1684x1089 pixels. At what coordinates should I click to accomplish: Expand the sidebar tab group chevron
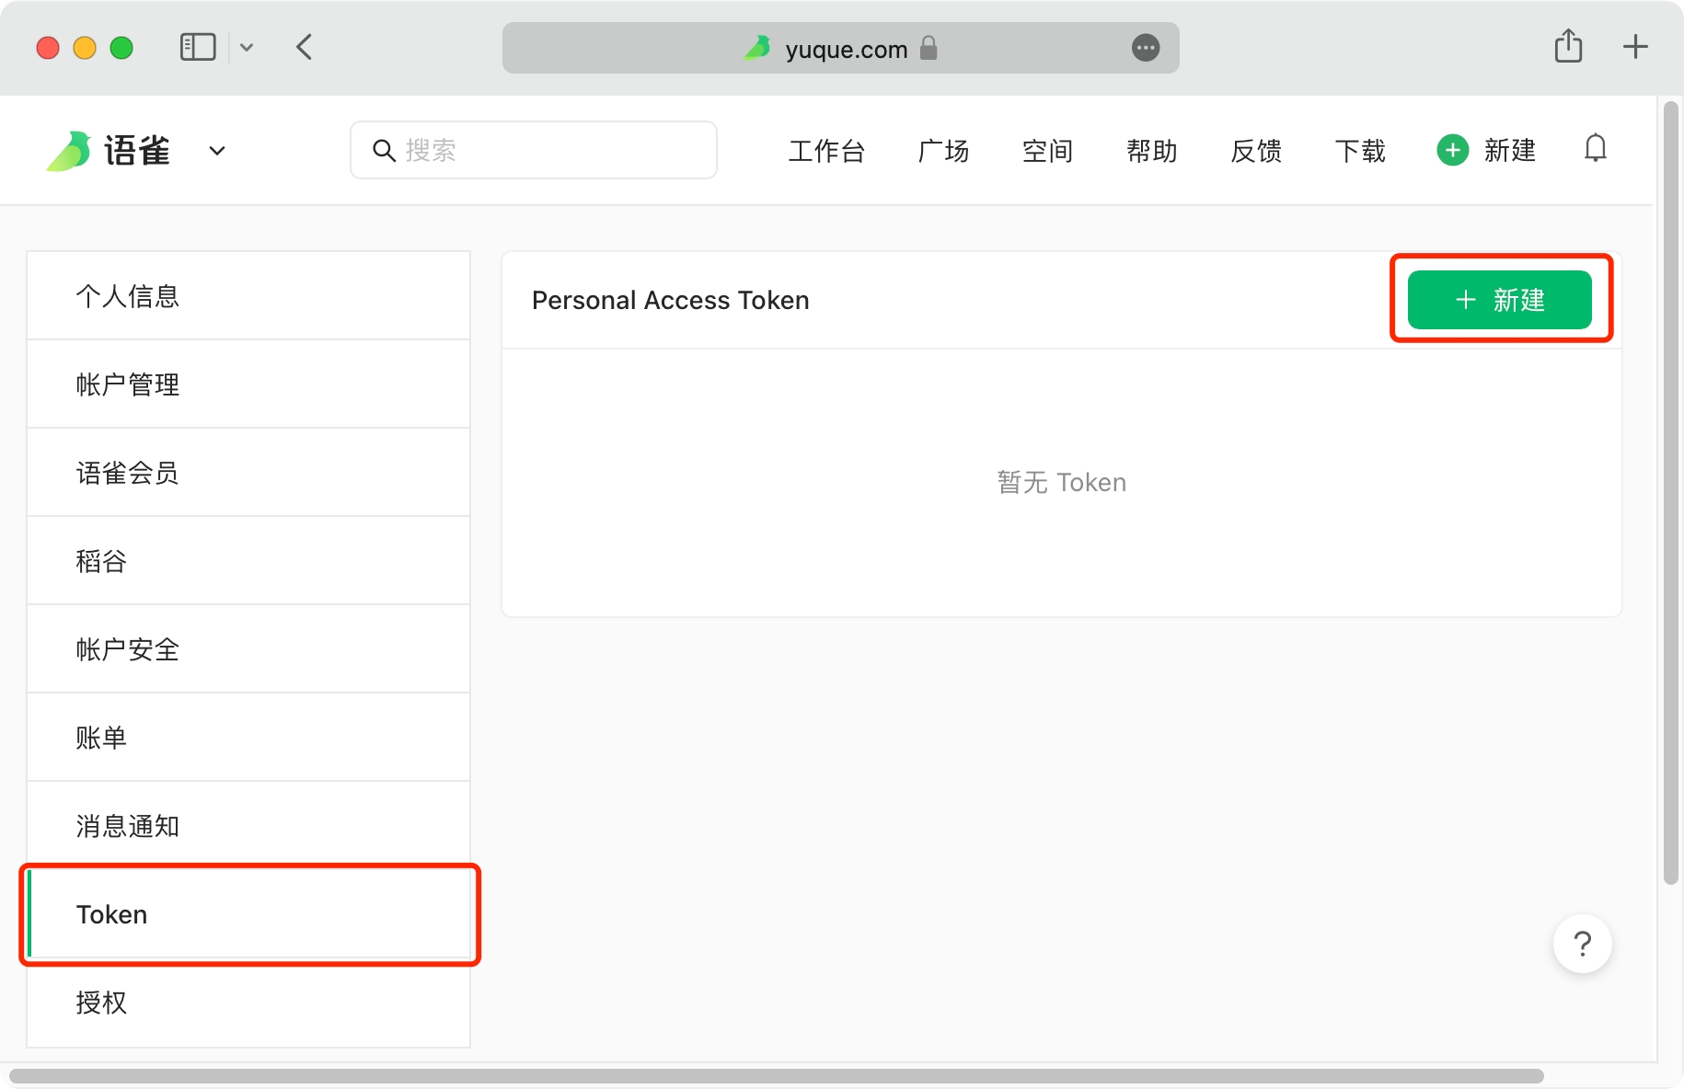point(247,47)
